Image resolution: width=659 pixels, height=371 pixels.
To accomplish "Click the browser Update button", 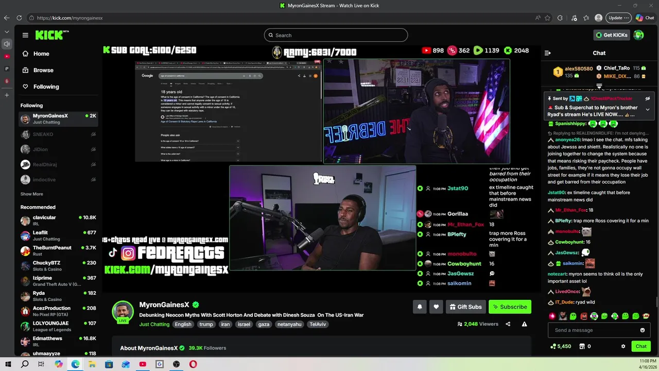I will [x=618, y=18].
